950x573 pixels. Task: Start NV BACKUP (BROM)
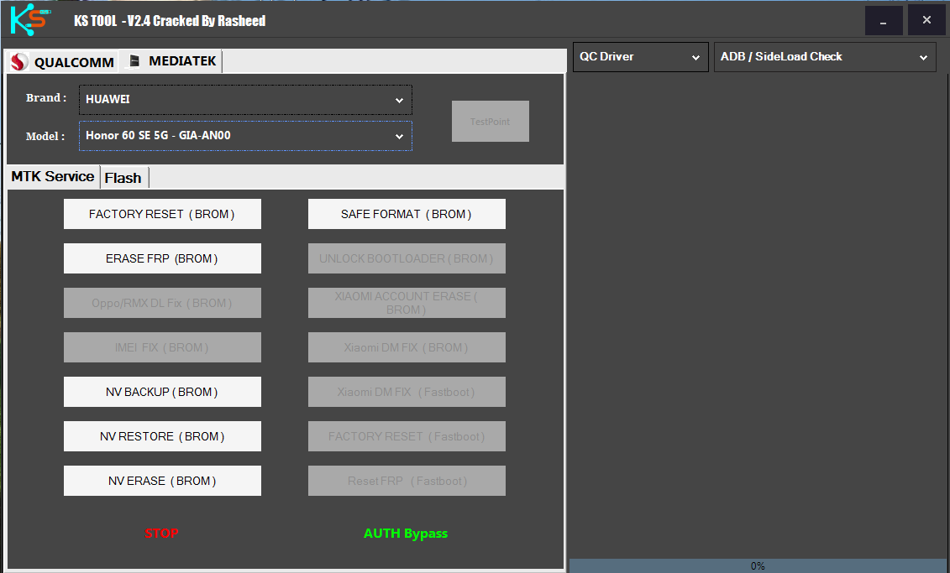pyautogui.click(x=162, y=392)
